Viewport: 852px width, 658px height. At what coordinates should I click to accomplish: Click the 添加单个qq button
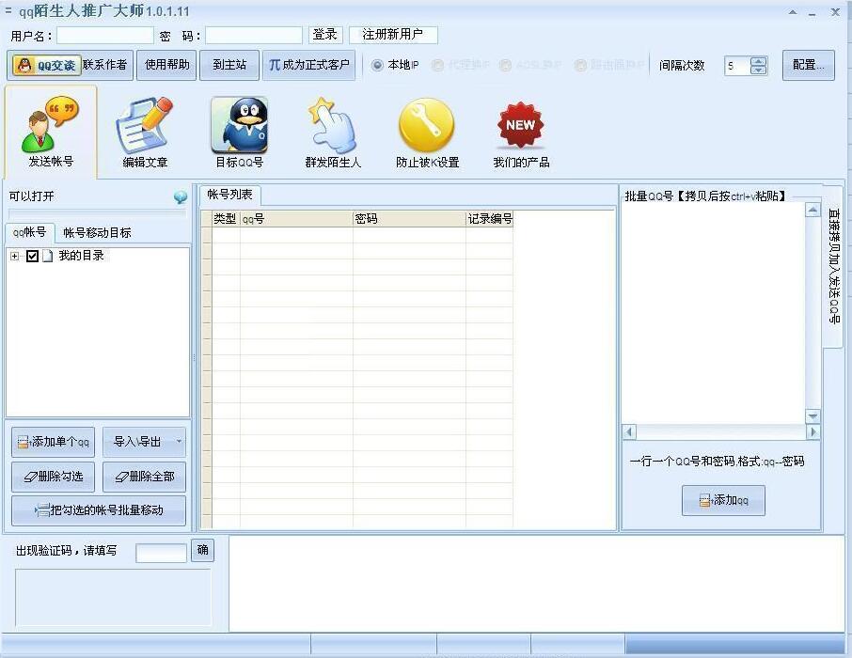pos(54,442)
